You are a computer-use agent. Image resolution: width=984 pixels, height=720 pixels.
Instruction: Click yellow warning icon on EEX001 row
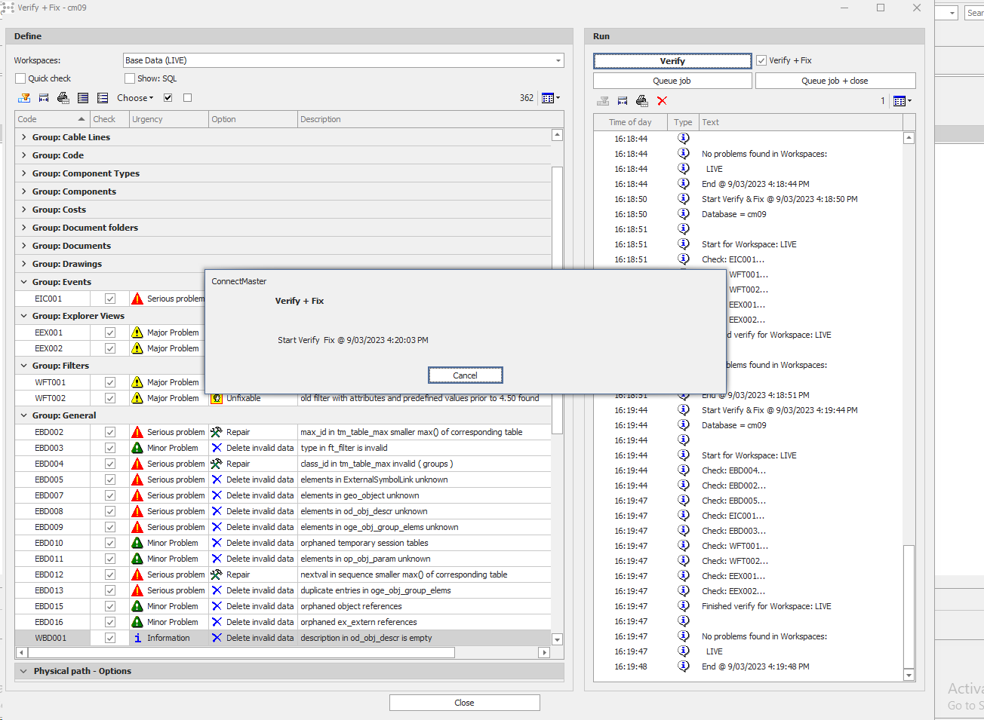(x=137, y=332)
